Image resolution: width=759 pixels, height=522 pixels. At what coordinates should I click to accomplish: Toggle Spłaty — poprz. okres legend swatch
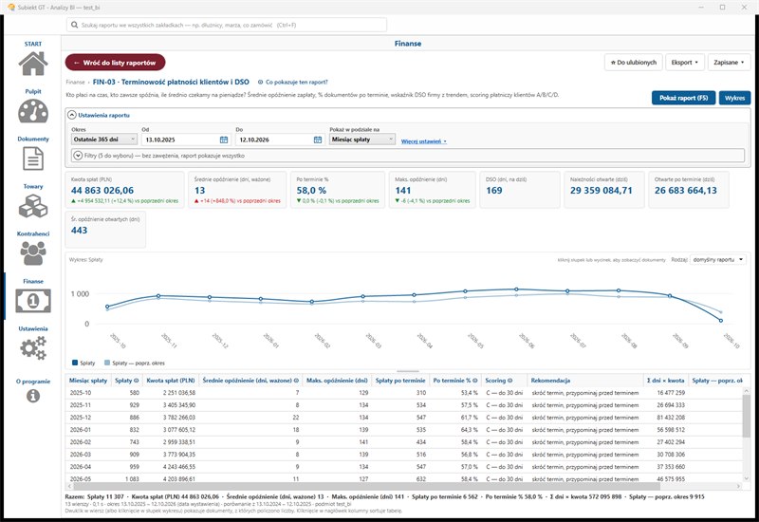tap(107, 363)
